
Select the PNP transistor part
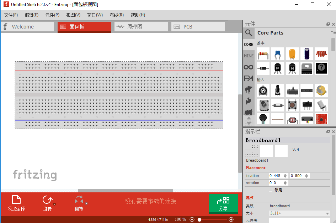click(277, 68)
